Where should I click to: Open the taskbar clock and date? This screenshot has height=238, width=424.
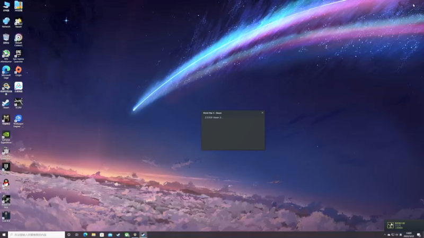click(409, 235)
